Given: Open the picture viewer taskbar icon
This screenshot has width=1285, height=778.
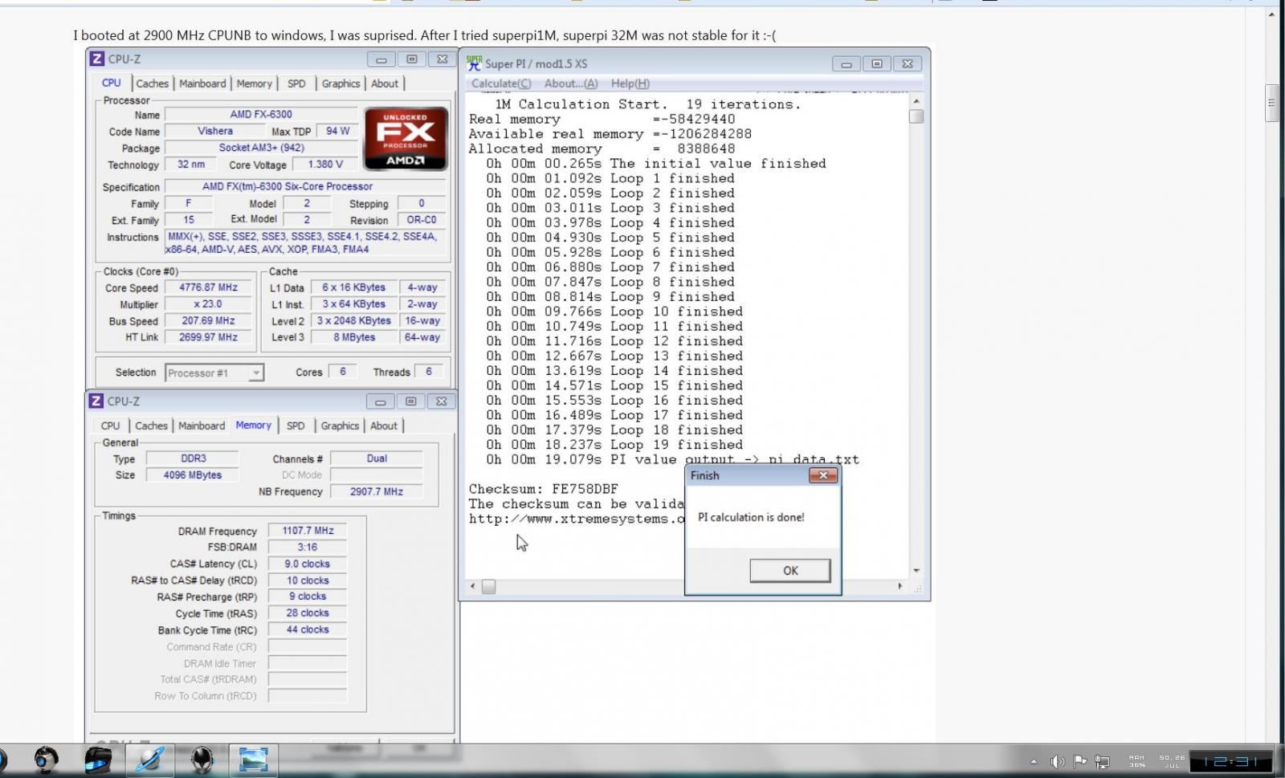Looking at the screenshot, I should point(253,759).
